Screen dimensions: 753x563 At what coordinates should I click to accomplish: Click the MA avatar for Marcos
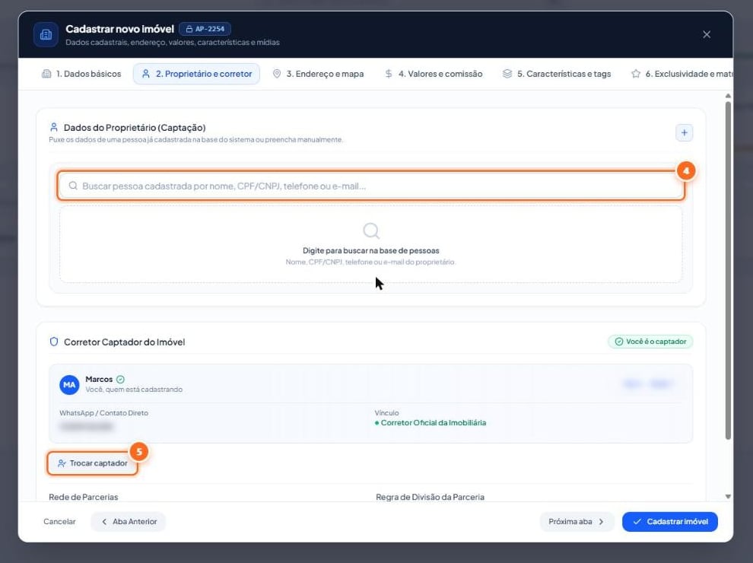69,385
